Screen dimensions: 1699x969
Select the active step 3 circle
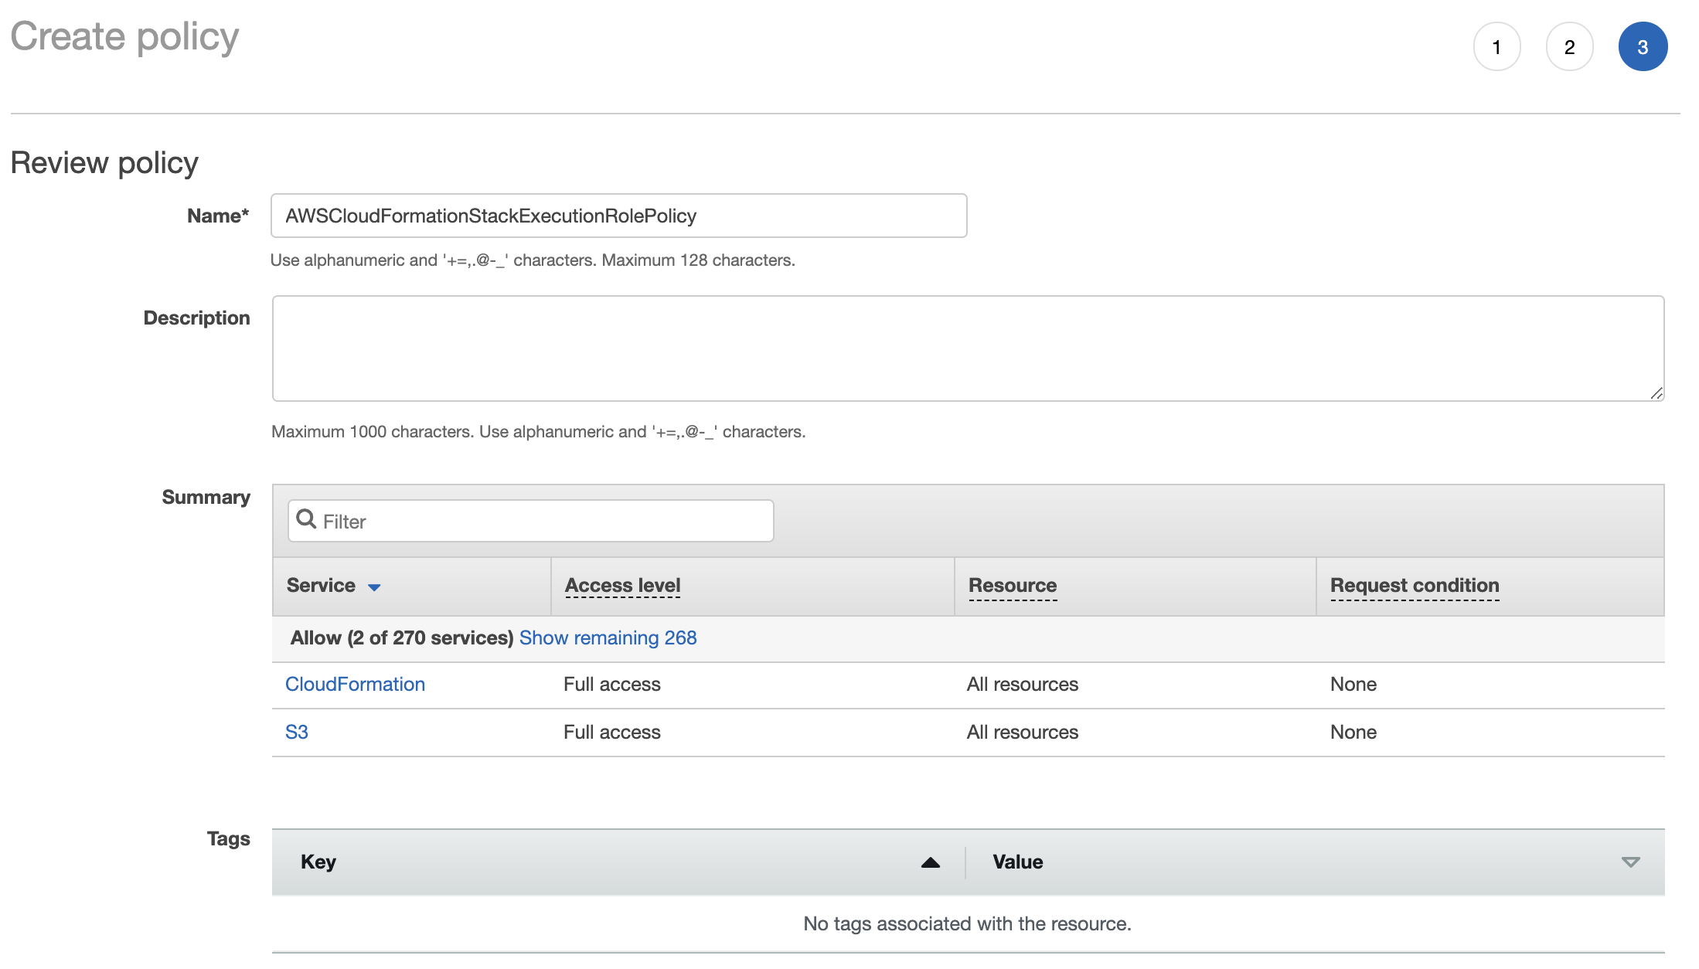1643,47
